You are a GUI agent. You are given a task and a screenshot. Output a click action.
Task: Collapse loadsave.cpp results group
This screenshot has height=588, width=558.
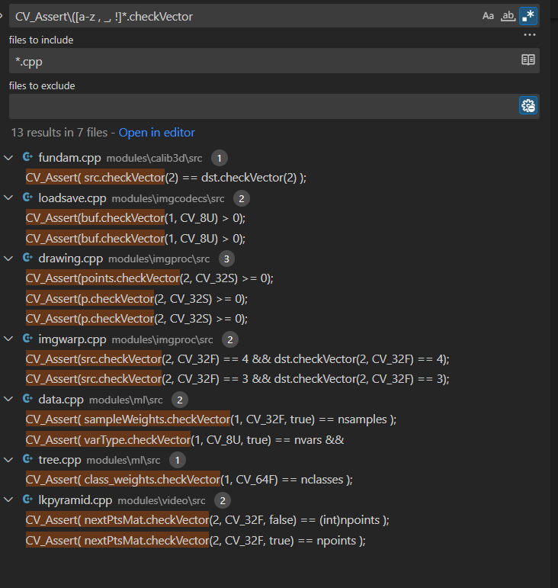coord(8,198)
